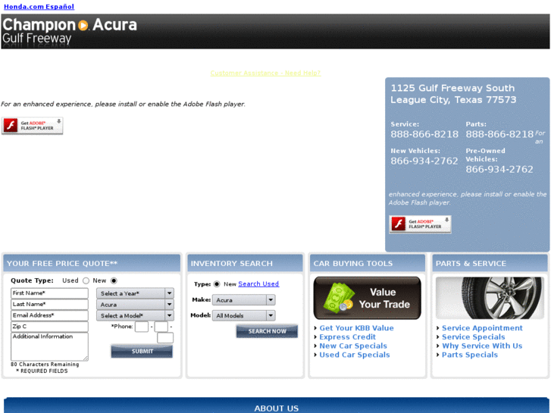Click the Champion Acura Gulf Freeway logo

(x=70, y=31)
